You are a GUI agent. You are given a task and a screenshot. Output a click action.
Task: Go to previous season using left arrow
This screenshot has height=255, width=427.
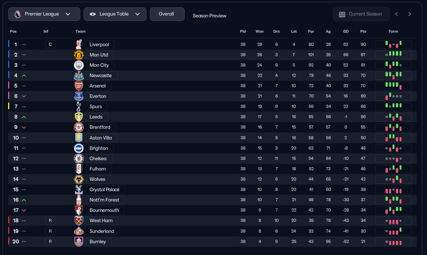[x=396, y=14]
